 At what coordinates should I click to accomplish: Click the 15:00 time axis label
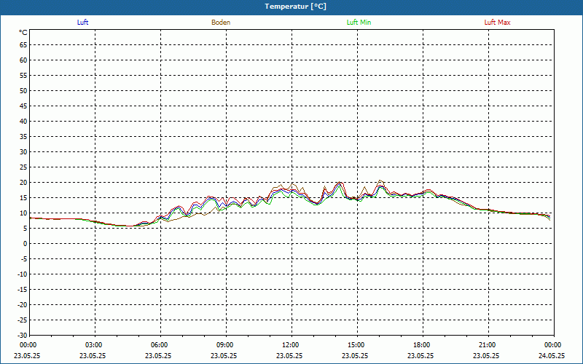pyautogui.click(x=357, y=345)
